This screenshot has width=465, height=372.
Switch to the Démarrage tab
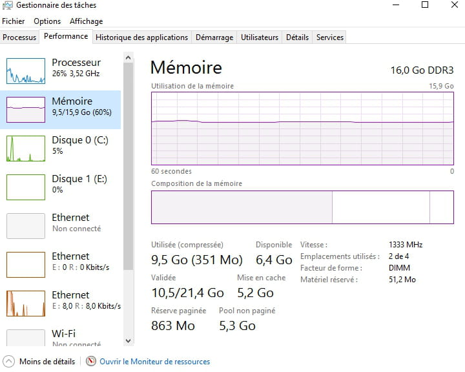214,37
